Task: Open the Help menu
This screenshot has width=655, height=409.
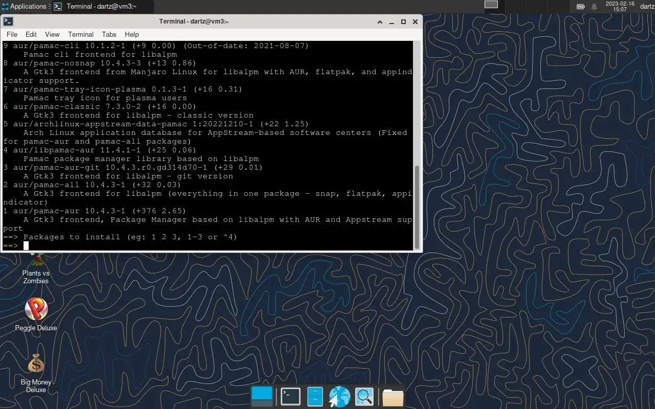Action: [132, 34]
